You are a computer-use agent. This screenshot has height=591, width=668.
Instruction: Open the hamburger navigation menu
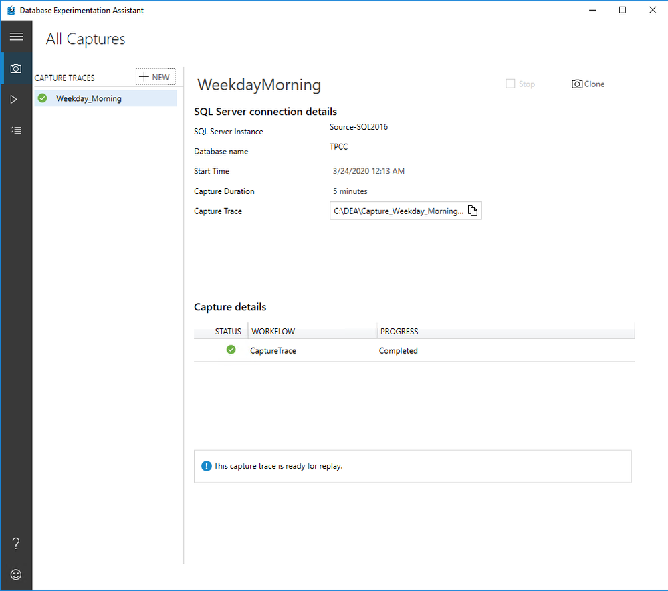pyautogui.click(x=16, y=37)
